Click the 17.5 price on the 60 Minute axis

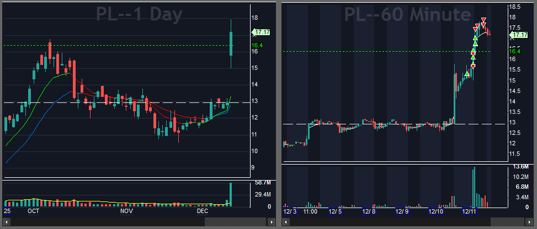(x=515, y=28)
